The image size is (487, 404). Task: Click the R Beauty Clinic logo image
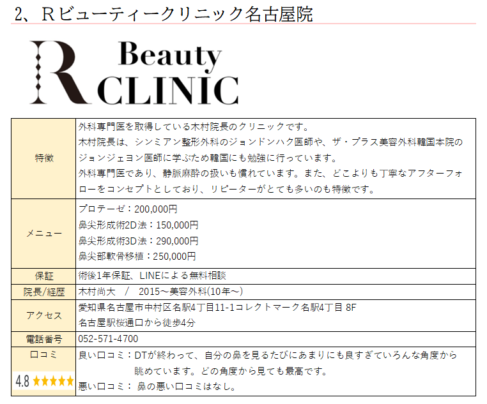point(134,72)
